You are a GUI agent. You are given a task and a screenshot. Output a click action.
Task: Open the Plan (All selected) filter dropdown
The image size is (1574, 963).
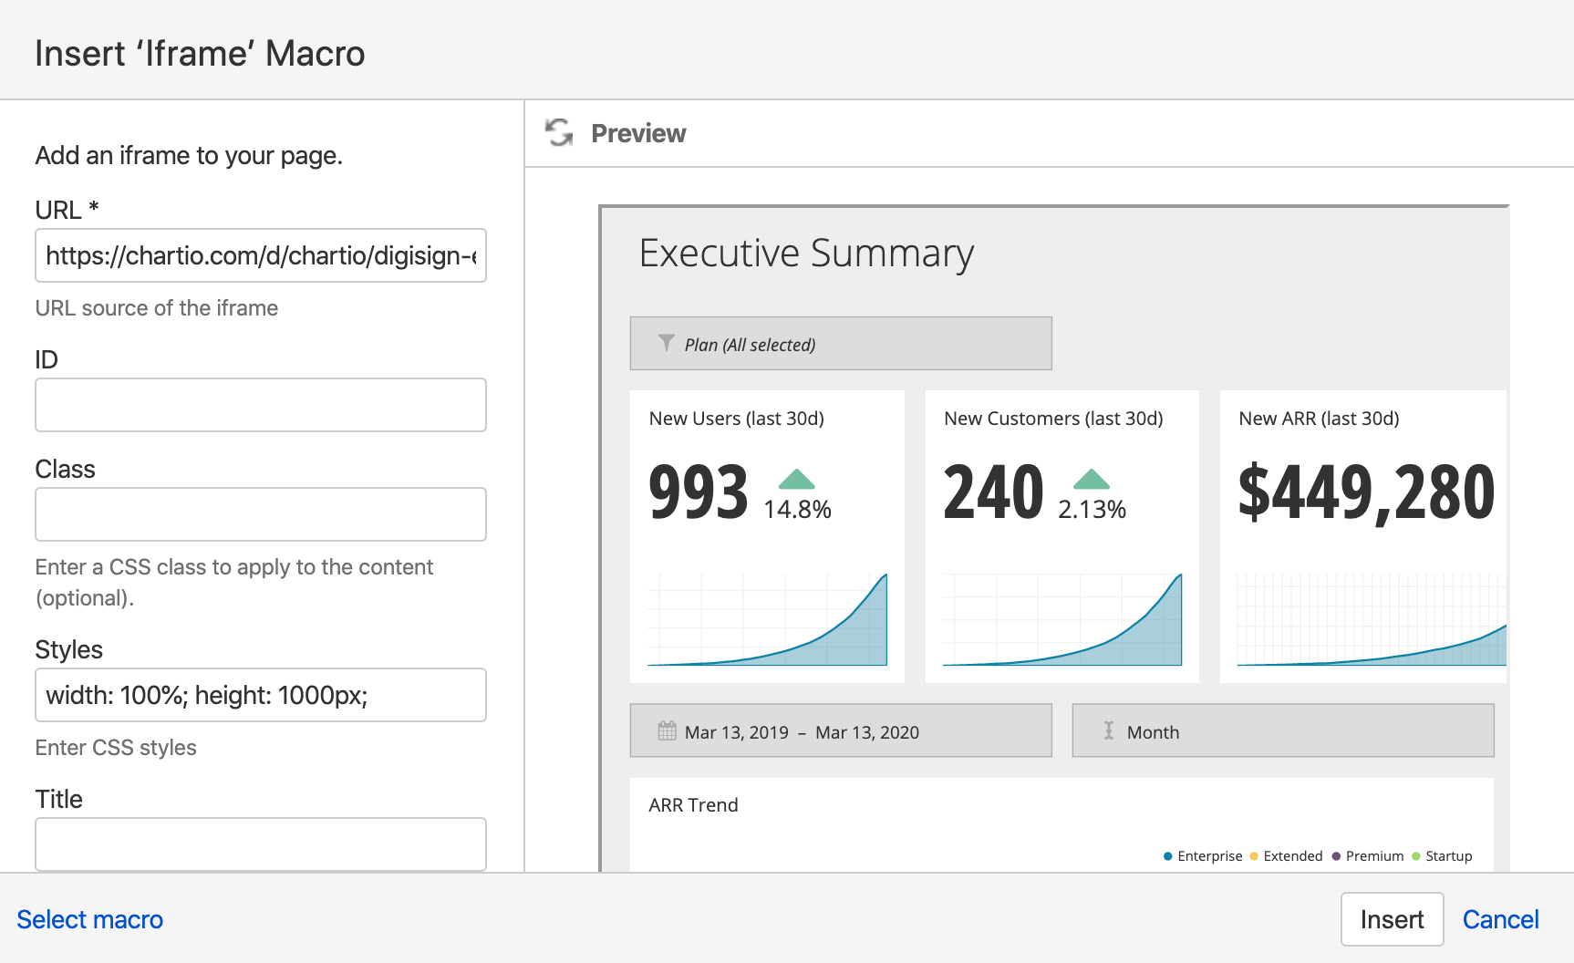click(x=841, y=344)
